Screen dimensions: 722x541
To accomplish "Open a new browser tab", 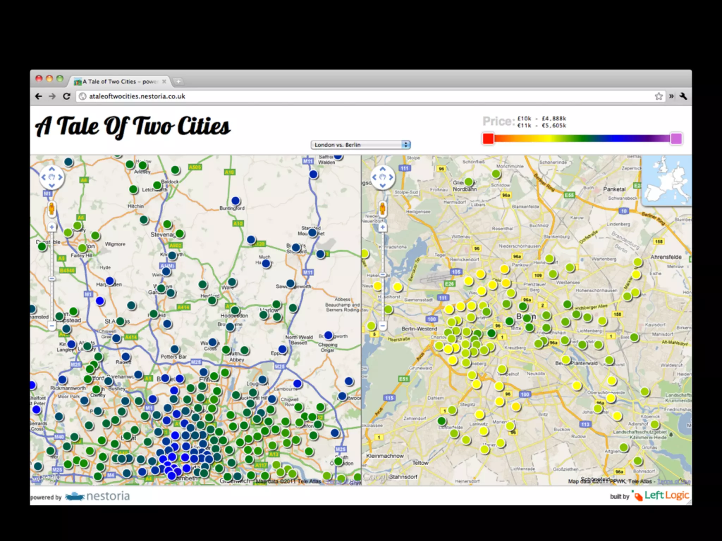I will pyautogui.click(x=178, y=82).
